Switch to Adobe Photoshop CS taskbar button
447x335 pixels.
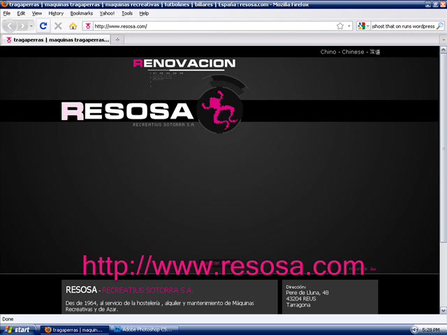(145, 330)
